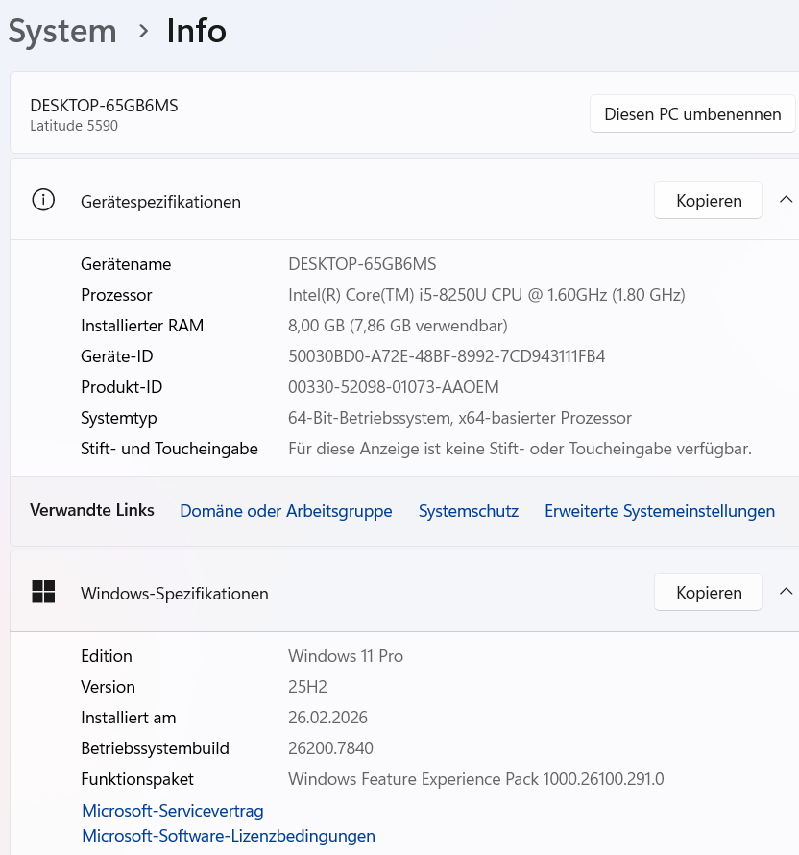799x855 pixels.
Task: Click the installed RAM value 8,00 GB
Action: click(398, 326)
